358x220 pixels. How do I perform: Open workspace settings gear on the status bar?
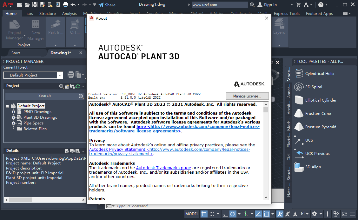point(314,214)
